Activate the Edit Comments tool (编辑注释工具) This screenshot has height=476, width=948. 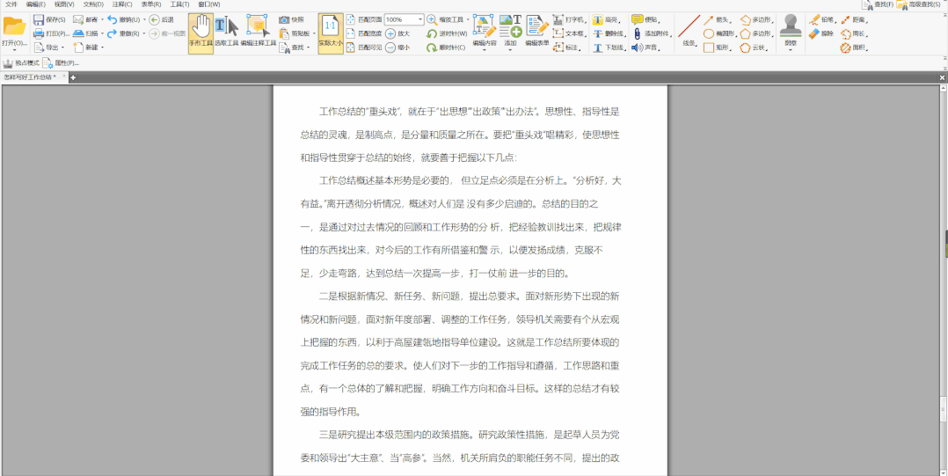coord(258,33)
